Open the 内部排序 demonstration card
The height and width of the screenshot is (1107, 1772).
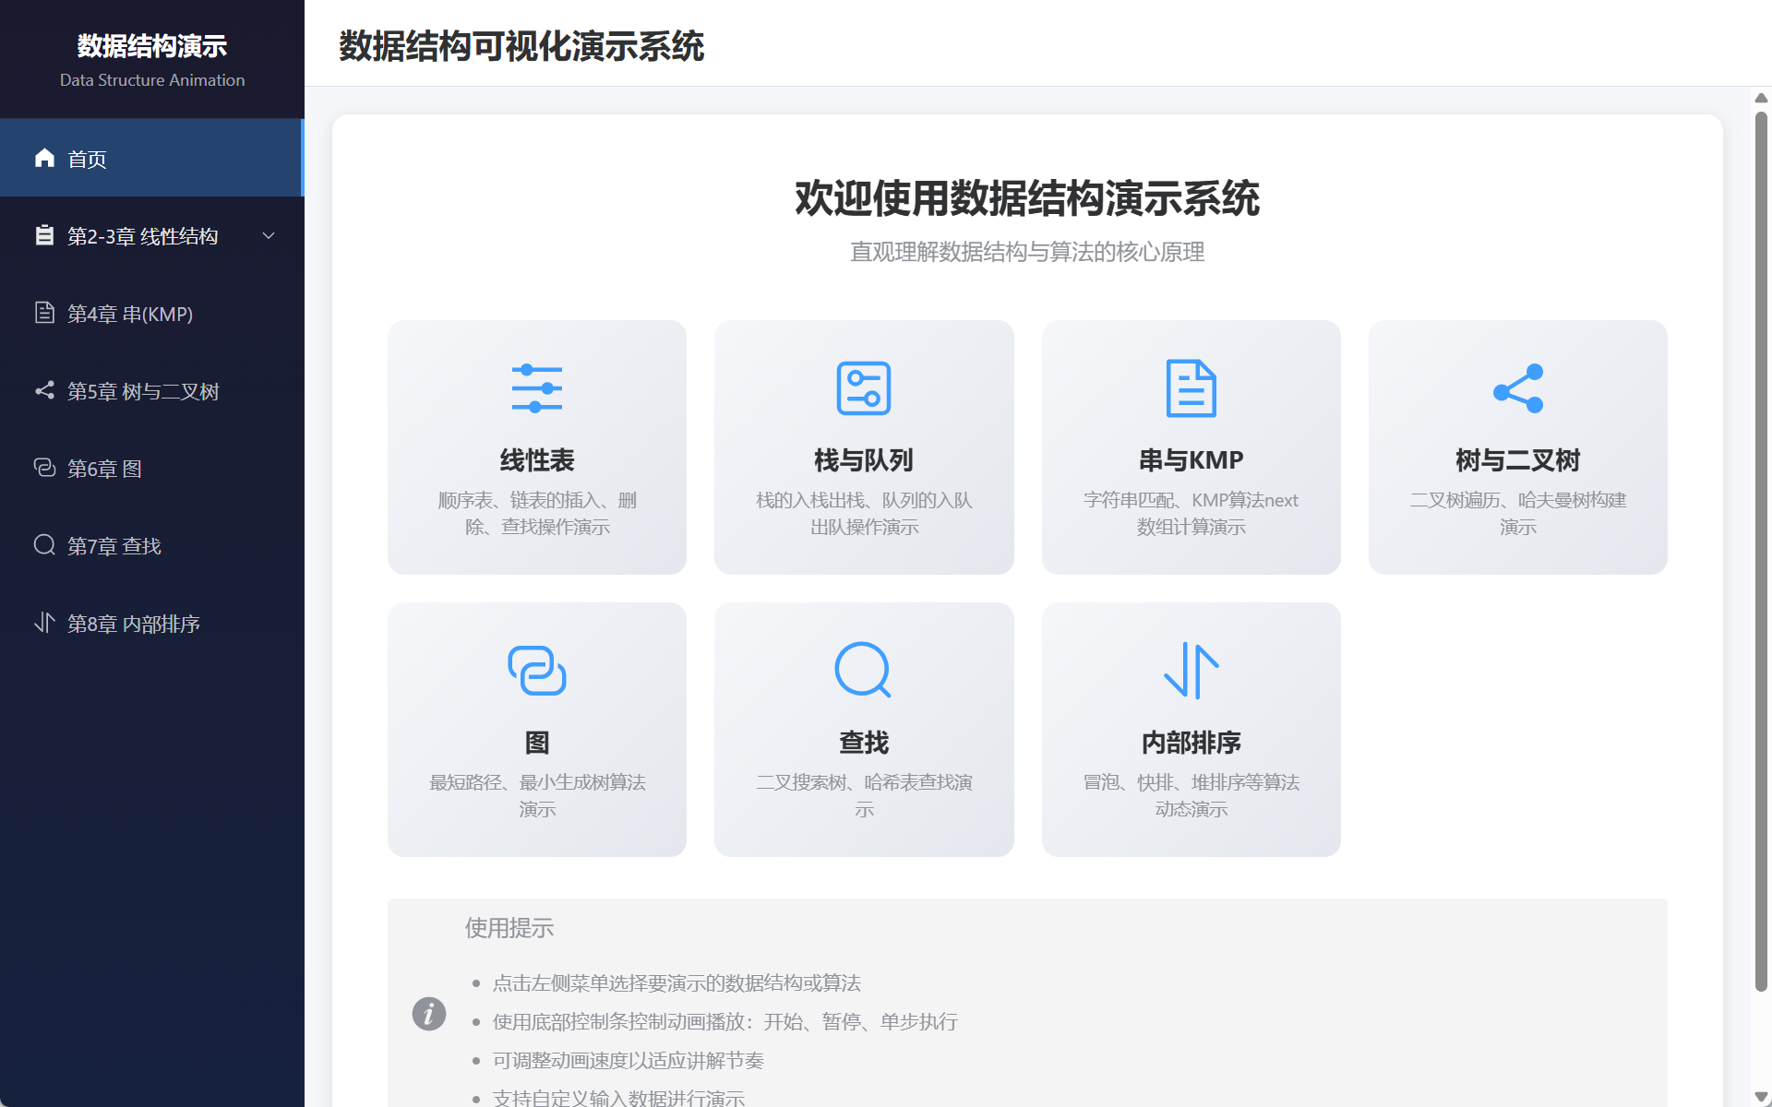(x=1191, y=729)
